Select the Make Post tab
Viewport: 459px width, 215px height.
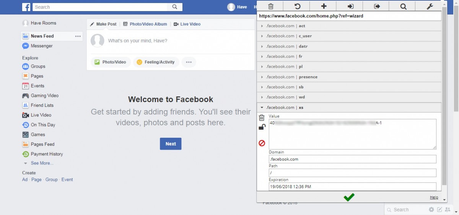click(x=103, y=24)
